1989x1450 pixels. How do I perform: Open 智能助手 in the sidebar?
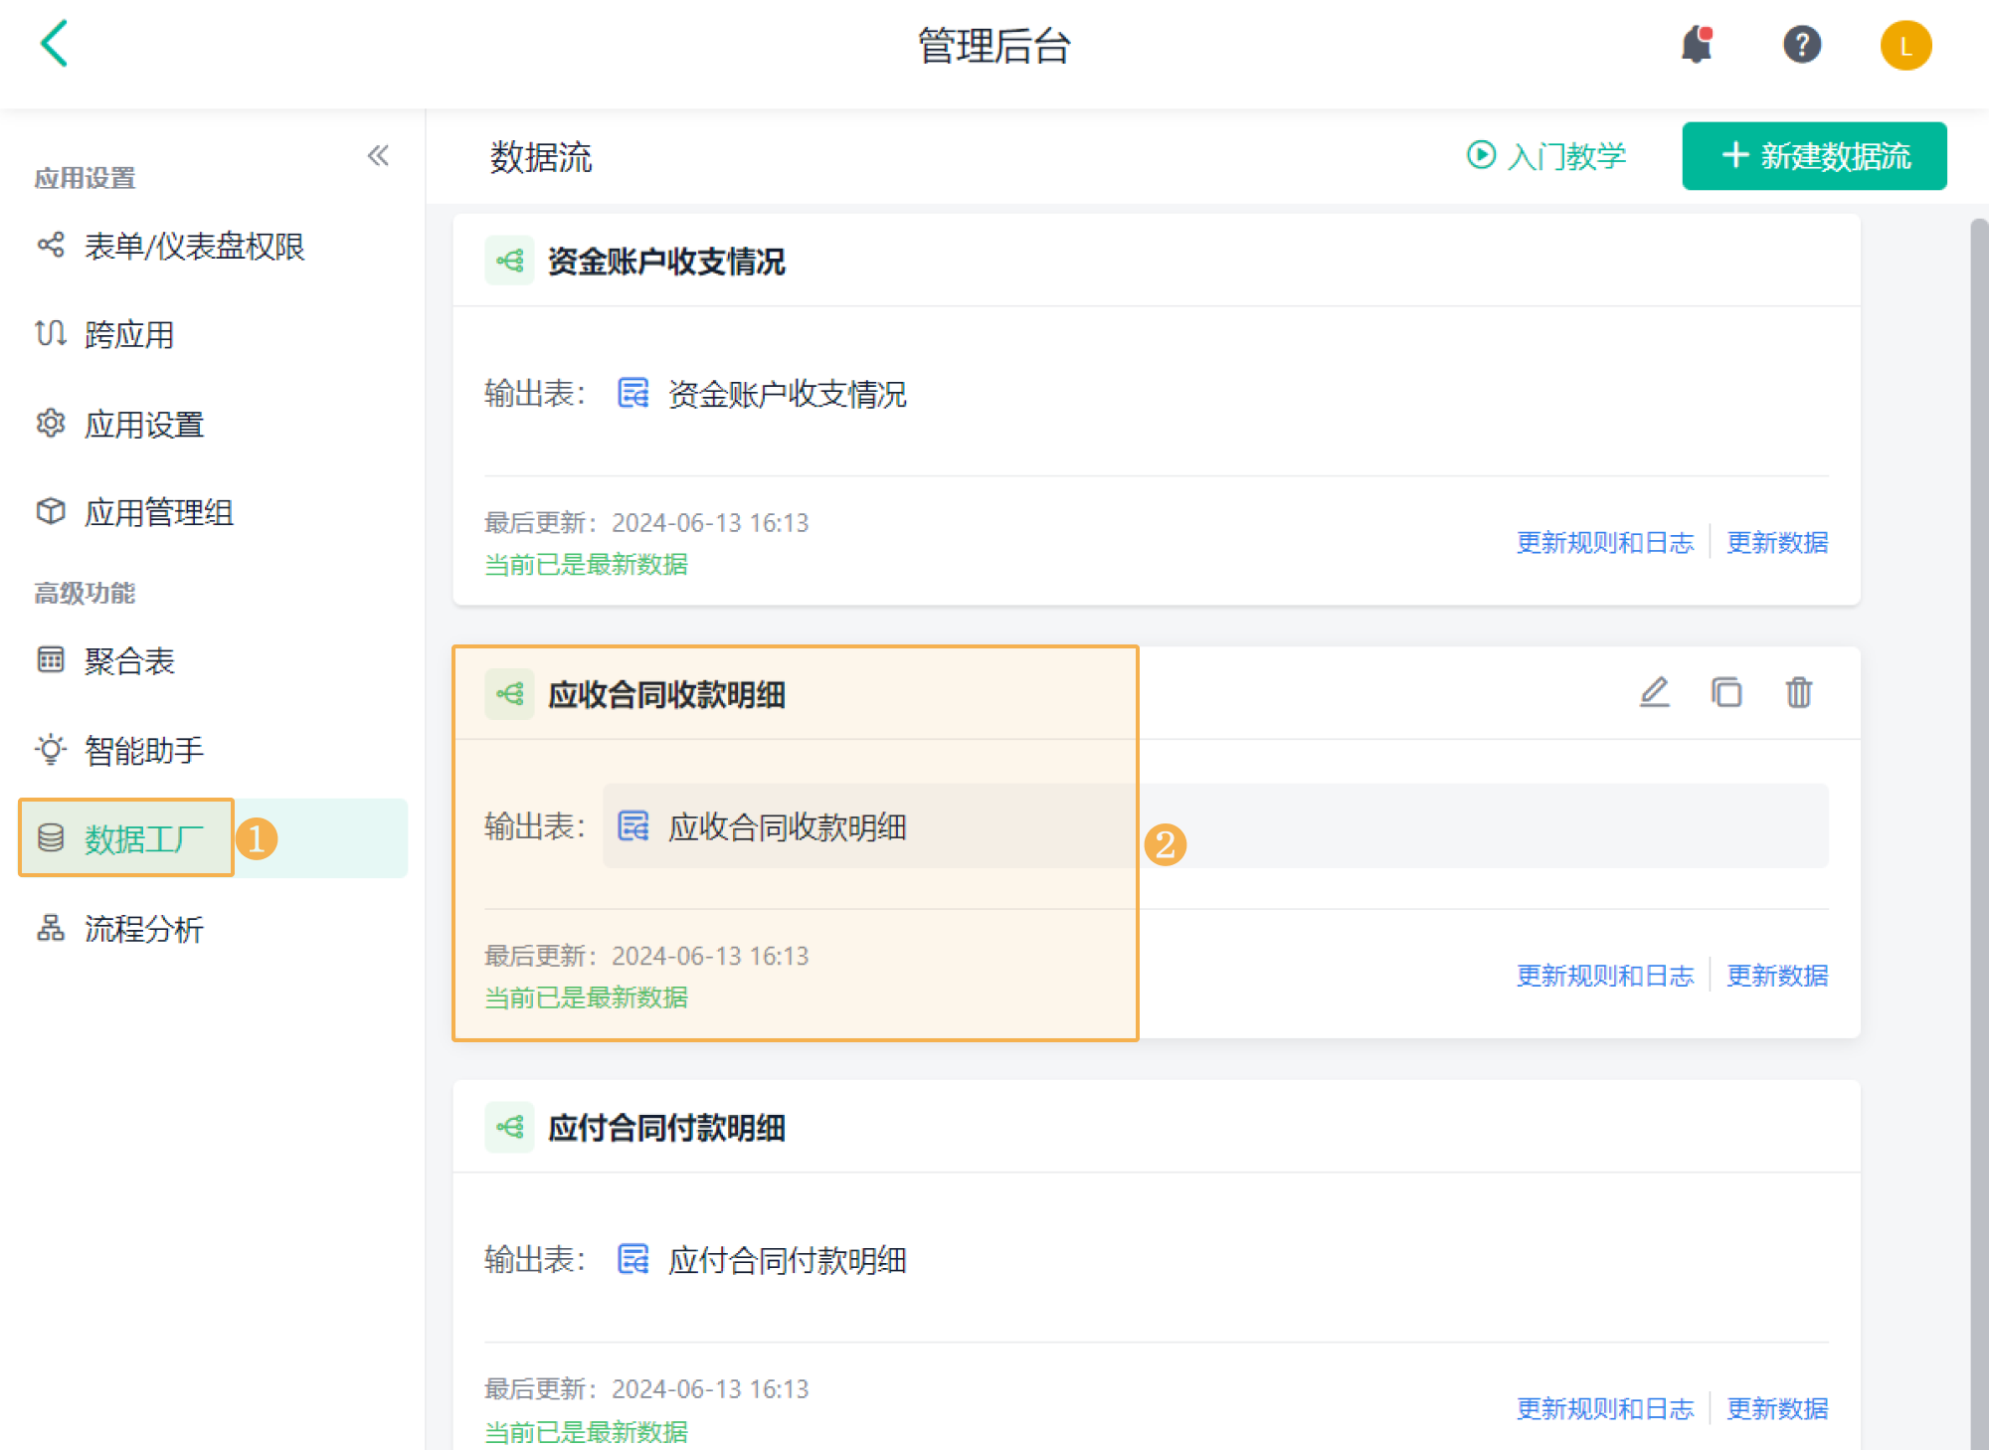coord(143,750)
